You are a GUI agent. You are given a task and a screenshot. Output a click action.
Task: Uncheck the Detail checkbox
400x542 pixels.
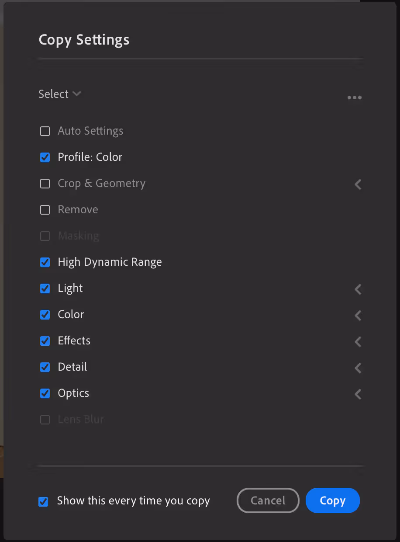coord(45,367)
